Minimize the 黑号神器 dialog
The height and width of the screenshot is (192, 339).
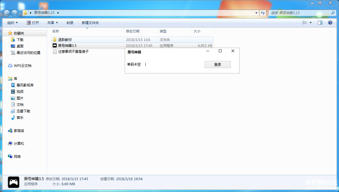tap(208, 51)
